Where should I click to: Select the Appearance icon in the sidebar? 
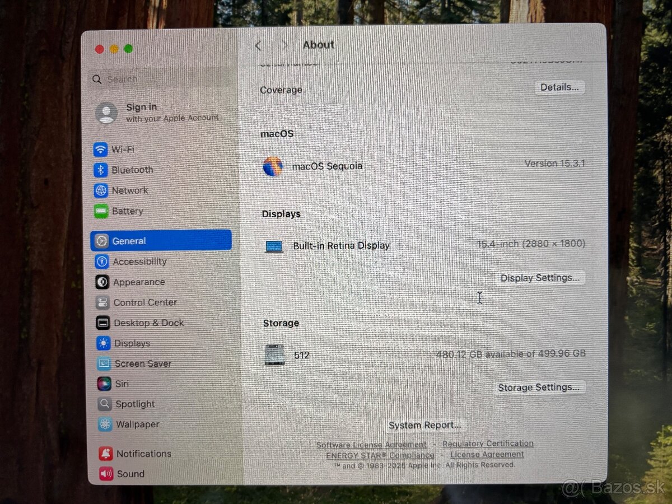click(x=101, y=282)
